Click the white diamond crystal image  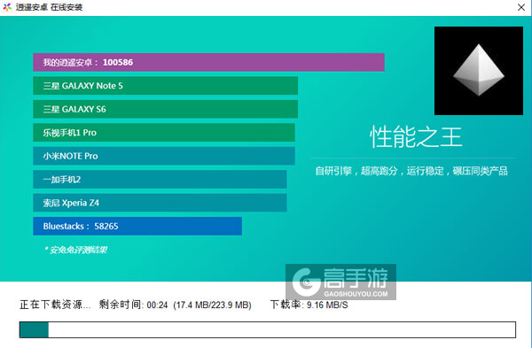479,71
